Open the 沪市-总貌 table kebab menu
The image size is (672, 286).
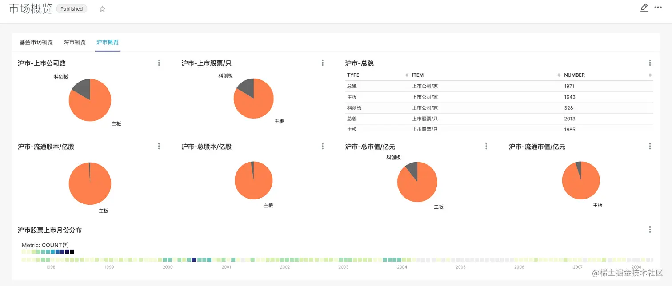650,63
